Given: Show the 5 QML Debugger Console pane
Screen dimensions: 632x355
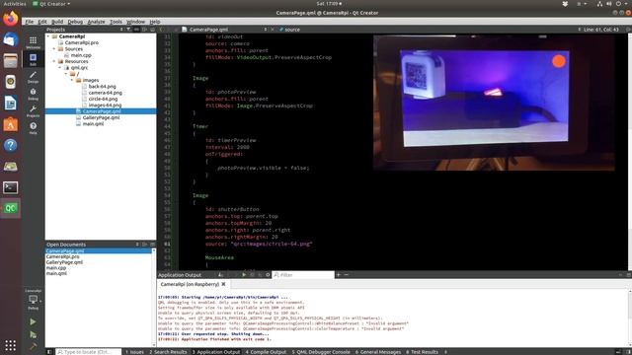Looking at the screenshot, I should tap(321, 352).
